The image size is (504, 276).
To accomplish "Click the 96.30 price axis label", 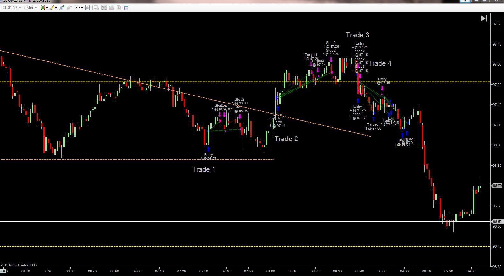I will coord(497,267).
